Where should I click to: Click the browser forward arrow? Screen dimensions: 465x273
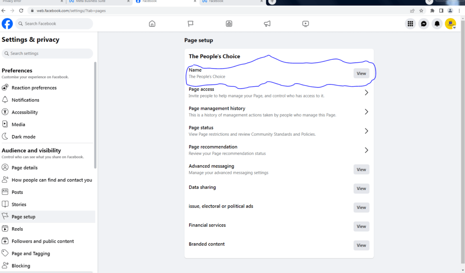pyautogui.click(x=12, y=11)
